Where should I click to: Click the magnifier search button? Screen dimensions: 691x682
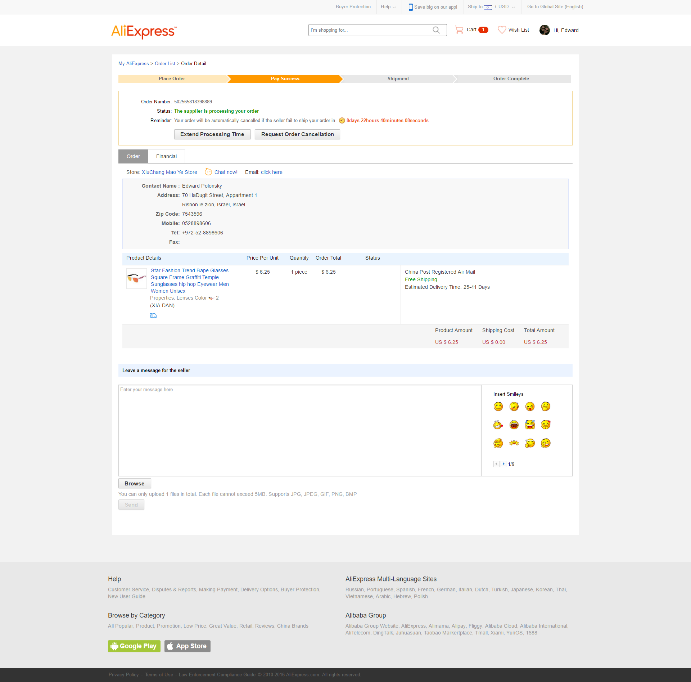click(x=437, y=30)
